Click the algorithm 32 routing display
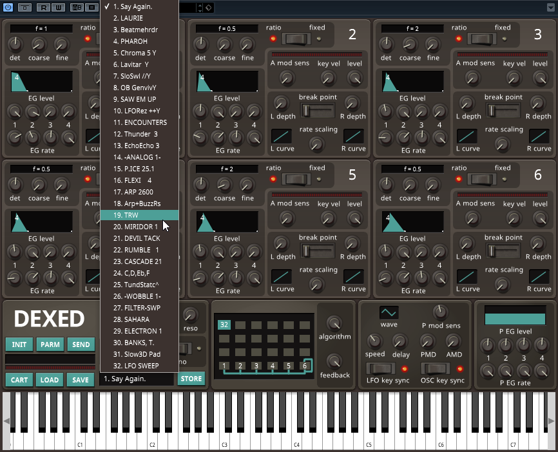This screenshot has width=558, height=452. 264,346
